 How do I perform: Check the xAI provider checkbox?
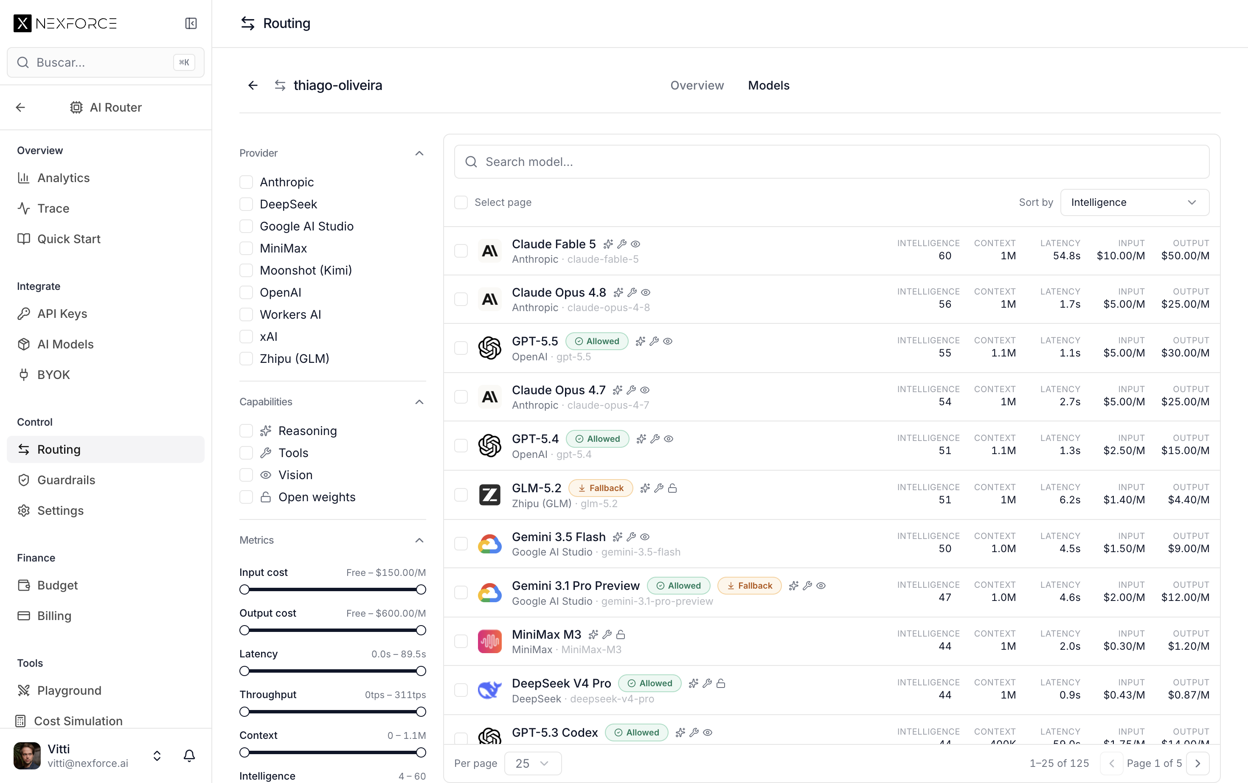[246, 337]
